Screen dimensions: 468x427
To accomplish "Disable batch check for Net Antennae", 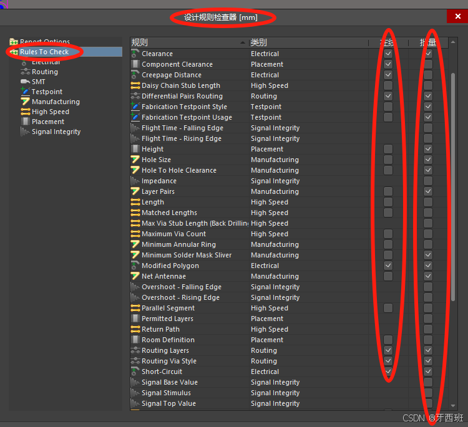I will [x=428, y=276].
